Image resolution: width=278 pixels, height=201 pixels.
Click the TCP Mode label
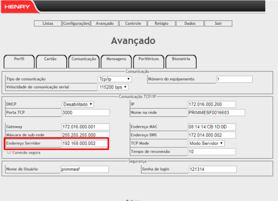point(140,143)
